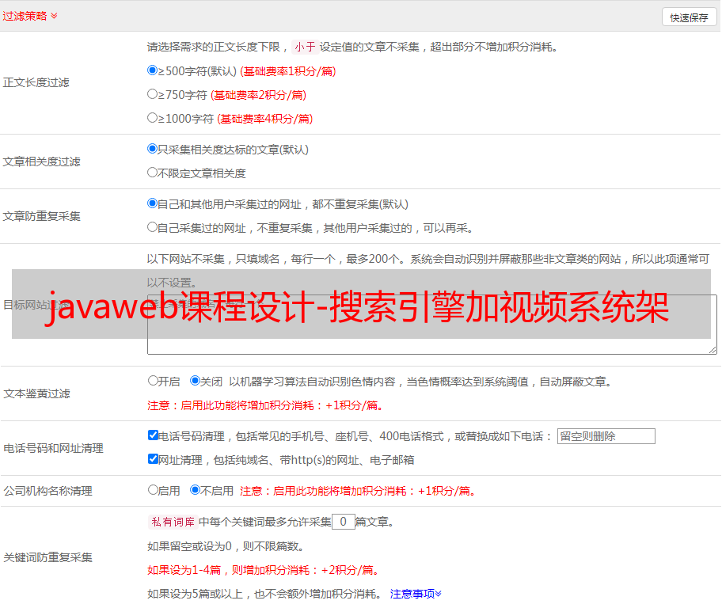Expand the 注意事项 link
Screen dimensions: 722x608
416,594
